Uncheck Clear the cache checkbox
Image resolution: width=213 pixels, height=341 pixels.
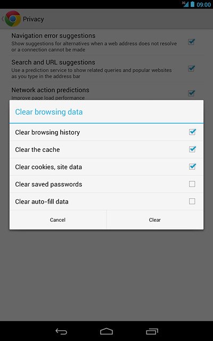coord(192,149)
